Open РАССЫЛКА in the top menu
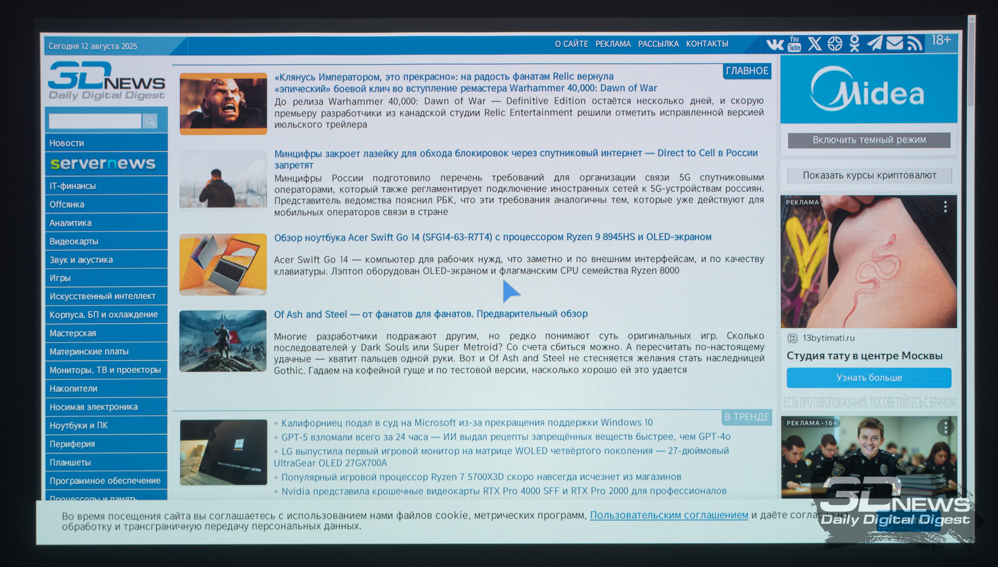Image resolution: width=998 pixels, height=567 pixels. 658,44
